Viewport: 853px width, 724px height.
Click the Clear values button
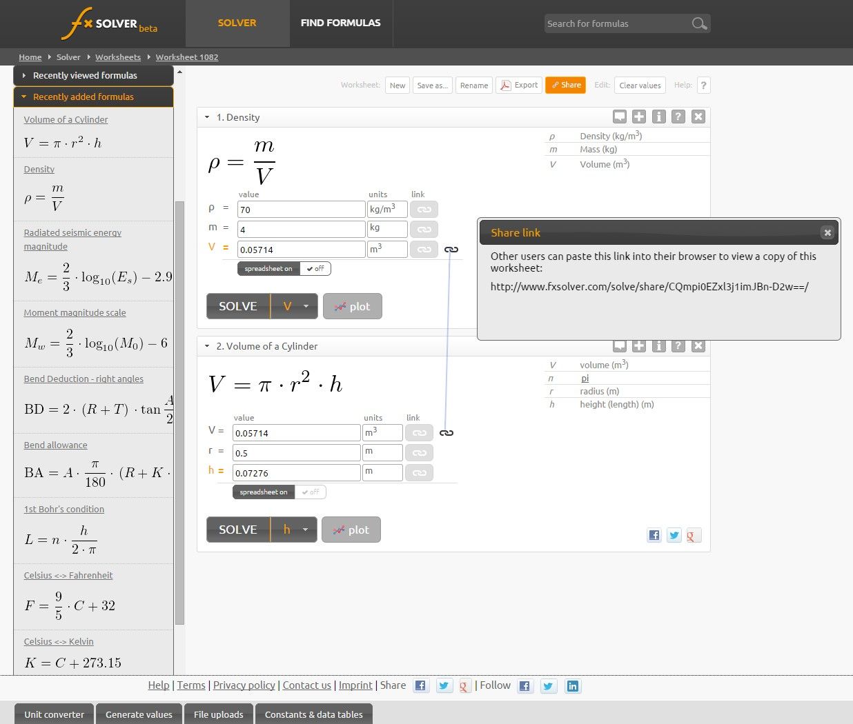point(639,85)
